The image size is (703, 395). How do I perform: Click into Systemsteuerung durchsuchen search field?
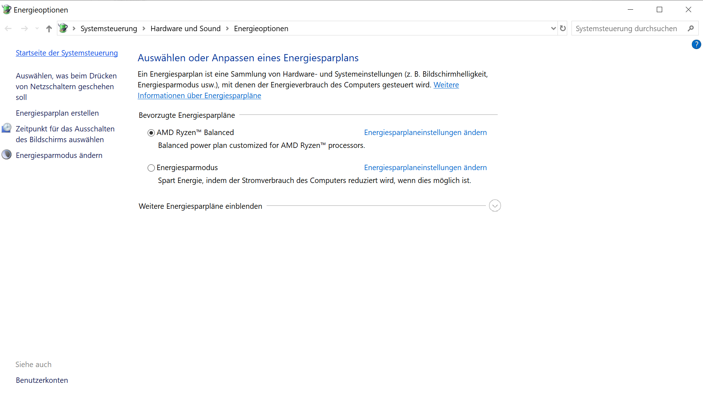(626, 29)
